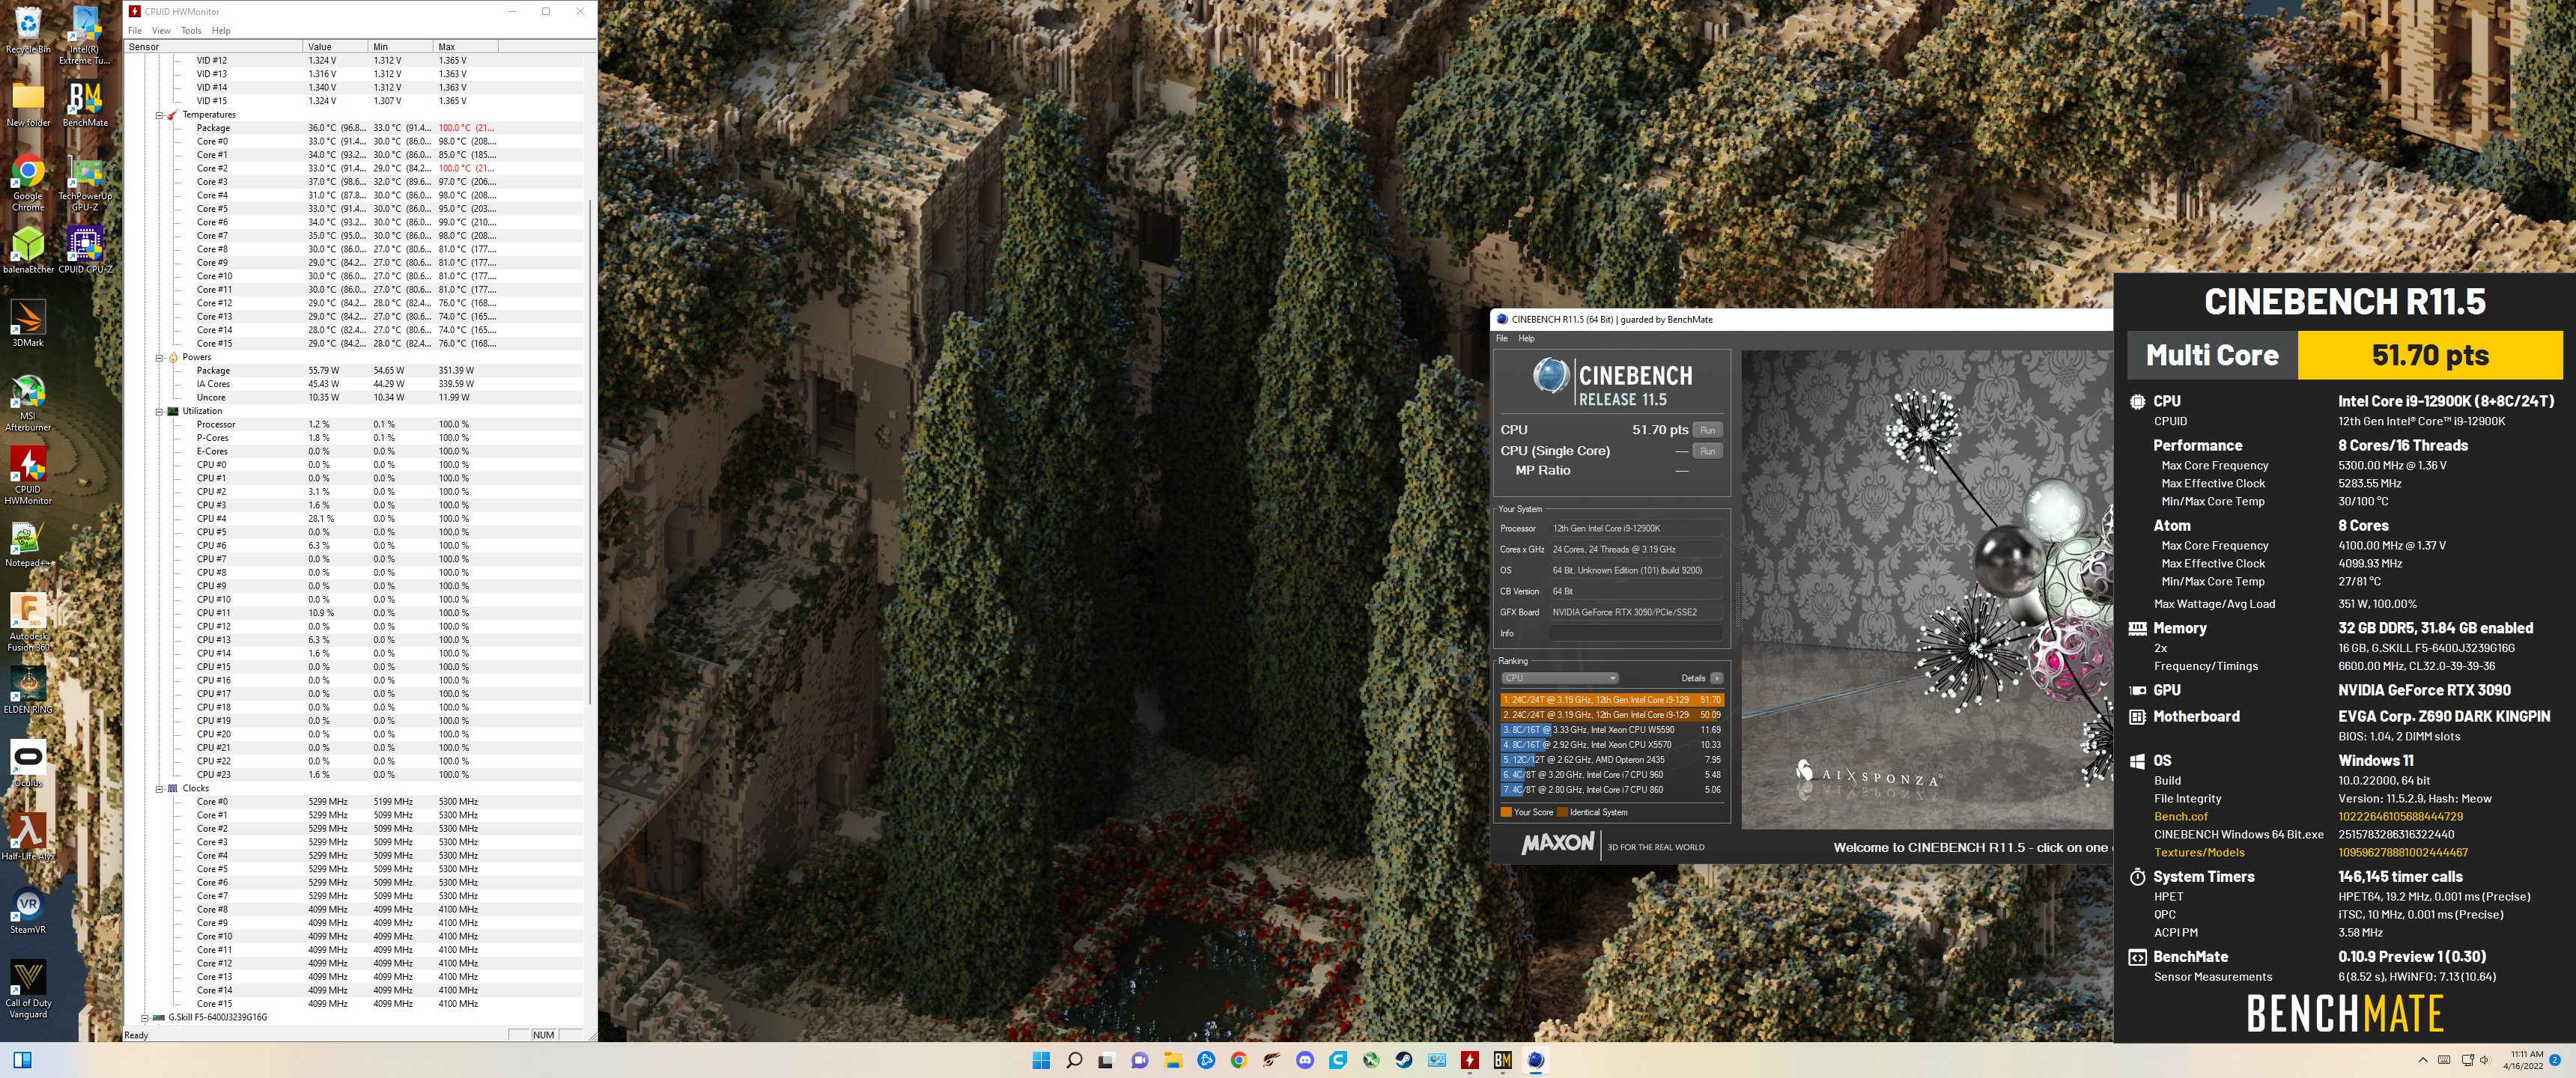
Task: Open File Explorer from taskbar
Action: tap(1173, 1060)
